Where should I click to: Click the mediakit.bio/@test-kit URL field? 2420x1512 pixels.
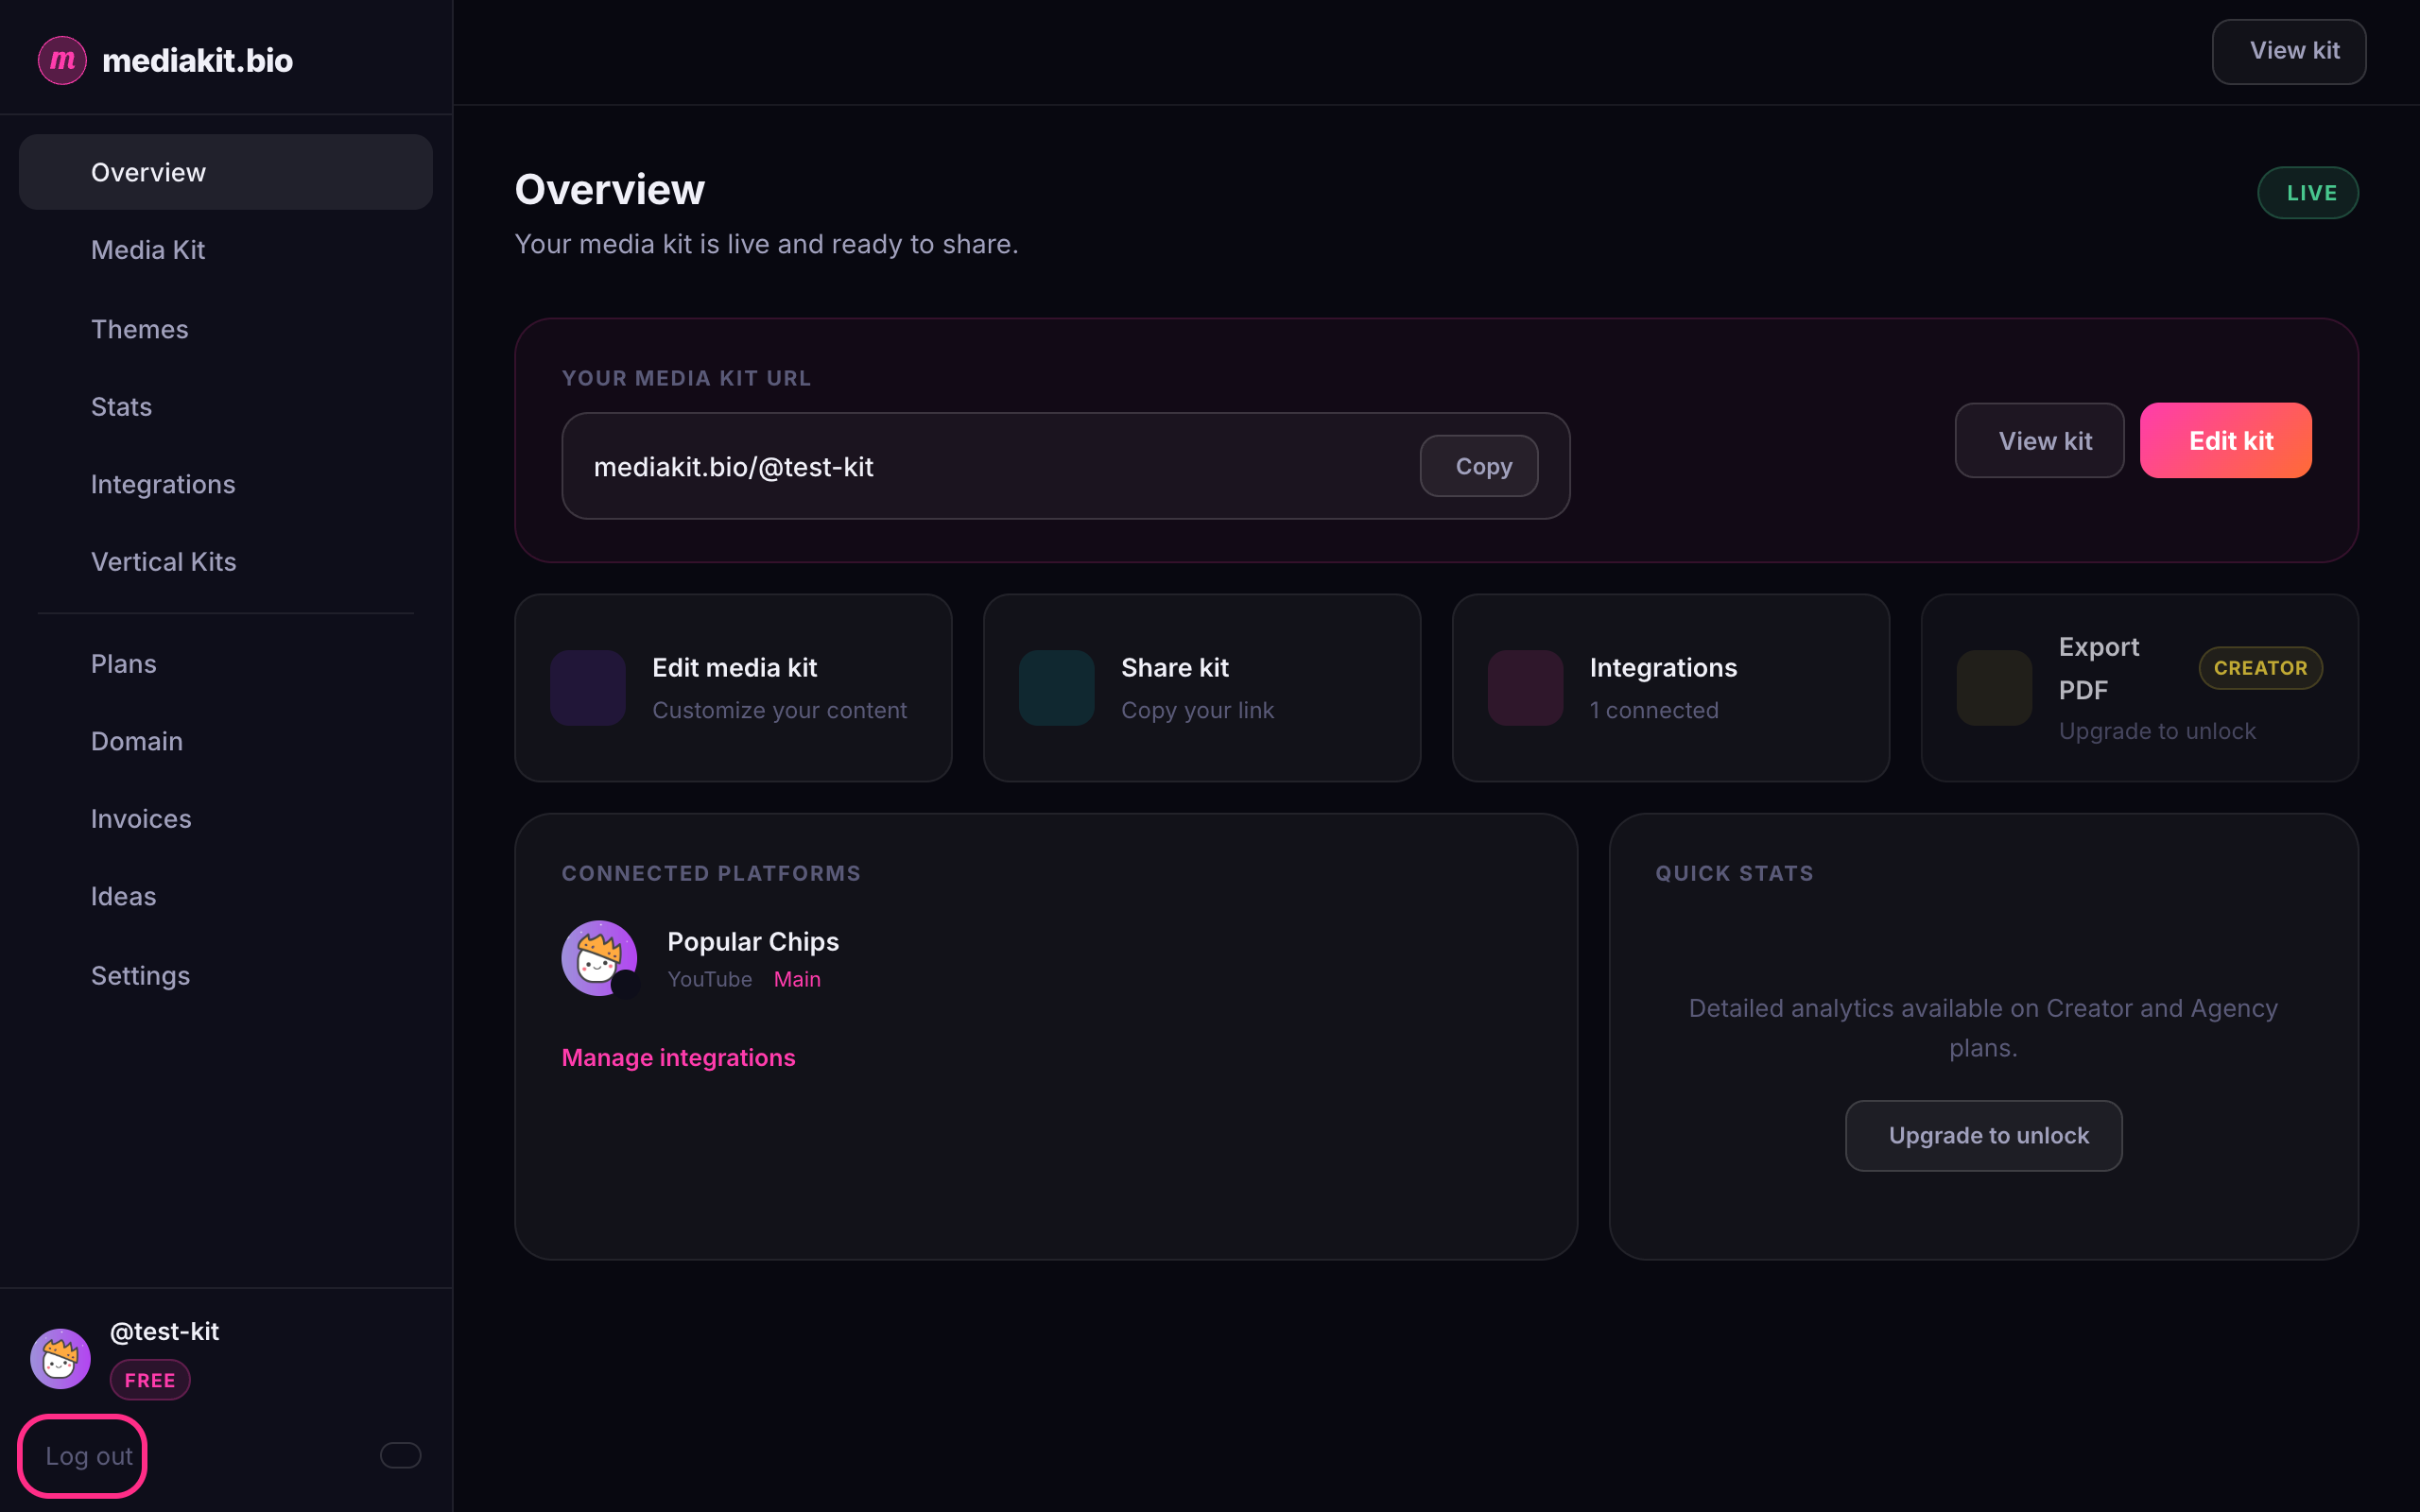[x=1066, y=466]
